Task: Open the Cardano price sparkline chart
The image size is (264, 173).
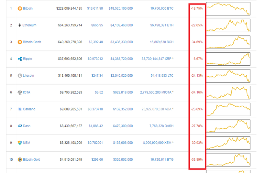Action: tap(228, 109)
